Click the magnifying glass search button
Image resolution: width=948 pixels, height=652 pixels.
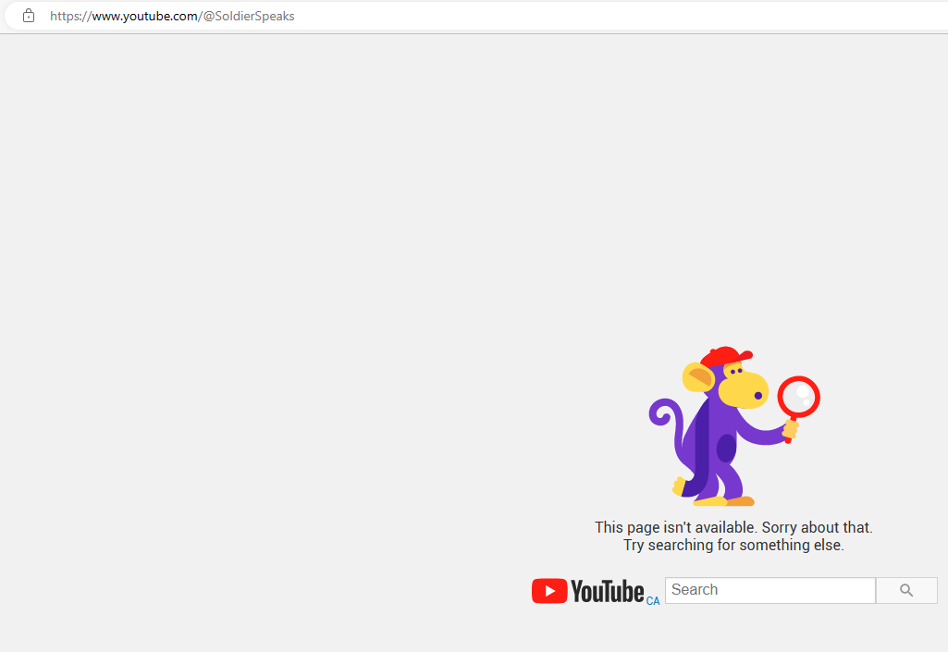pyautogui.click(x=906, y=590)
